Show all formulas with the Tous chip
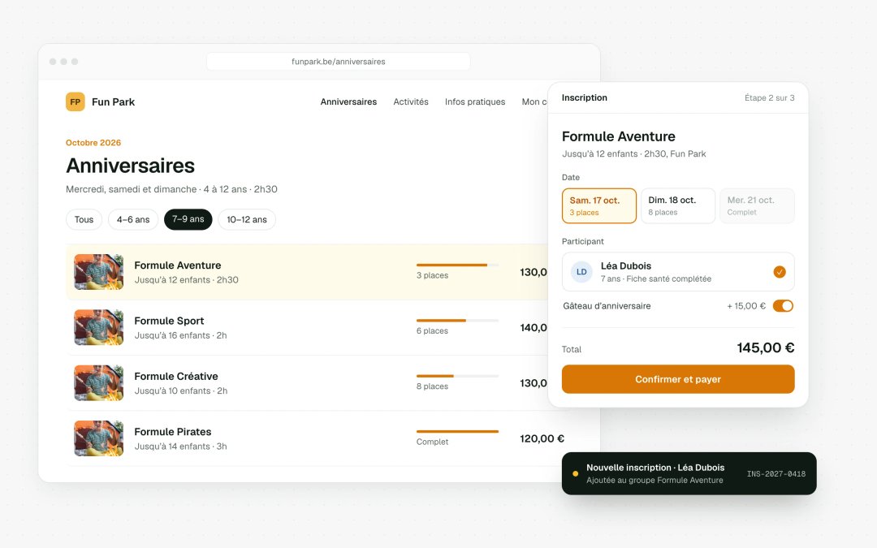 coord(84,219)
